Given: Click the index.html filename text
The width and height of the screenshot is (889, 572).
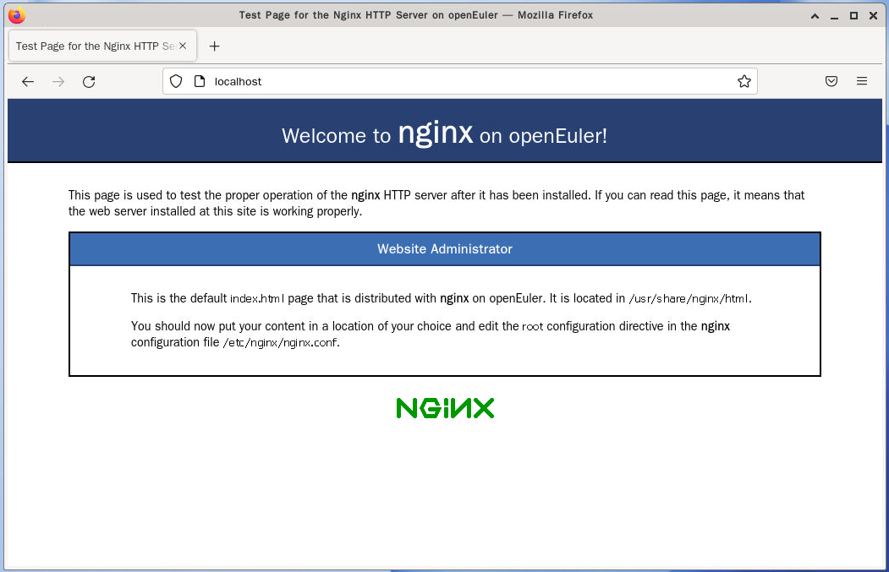Looking at the screenshot, I should 257,298.
